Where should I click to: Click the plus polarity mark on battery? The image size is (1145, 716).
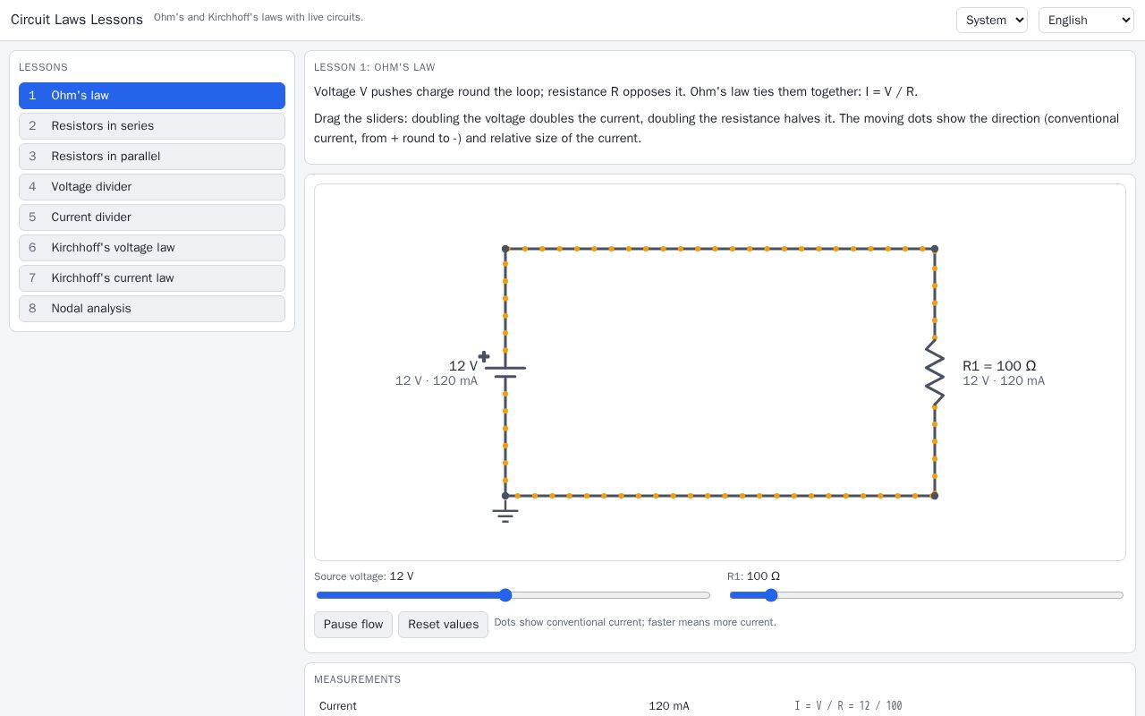[484, 356]
